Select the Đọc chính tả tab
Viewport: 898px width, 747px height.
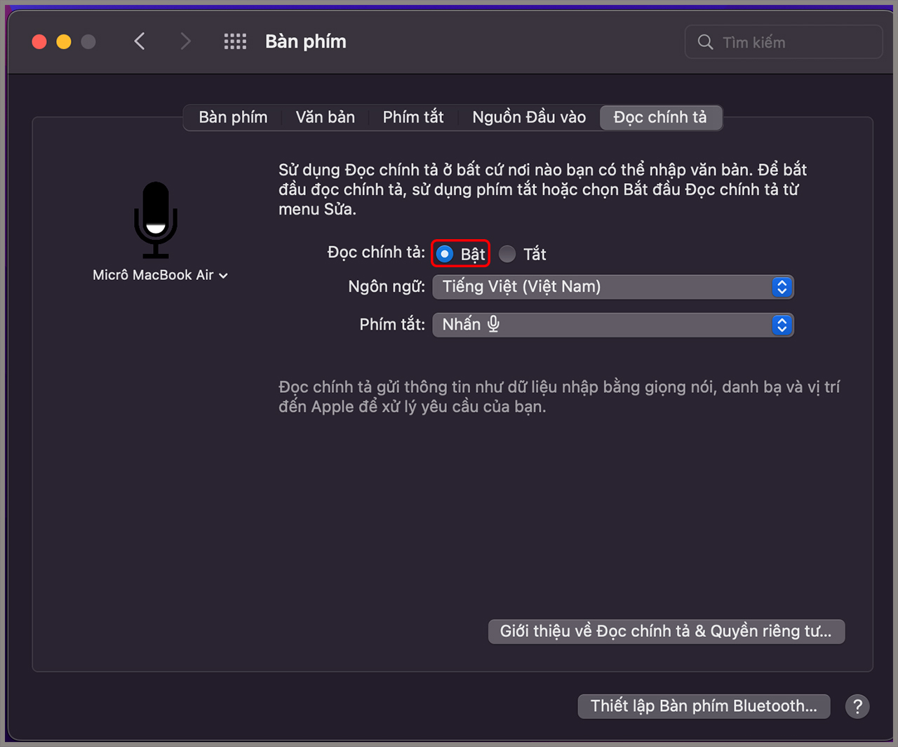coord(660,117)
